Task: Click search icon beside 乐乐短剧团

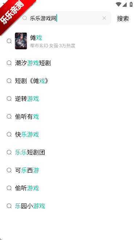Action: [9, 153]
